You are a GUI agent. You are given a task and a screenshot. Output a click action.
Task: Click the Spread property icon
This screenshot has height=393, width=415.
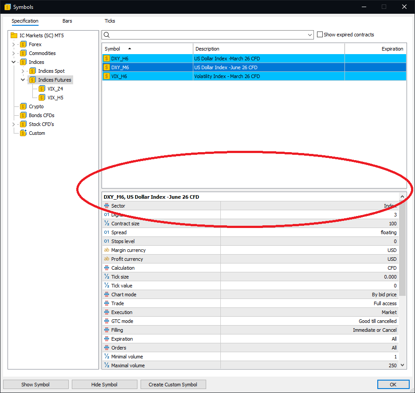click(x=107, y=232)
